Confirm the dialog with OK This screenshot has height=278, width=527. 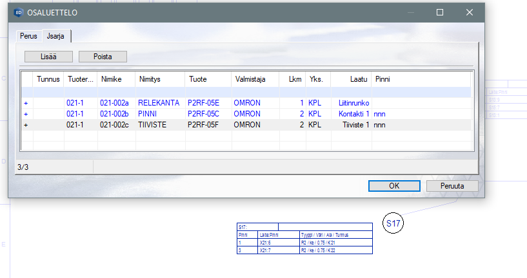click(x=394, y=186)
